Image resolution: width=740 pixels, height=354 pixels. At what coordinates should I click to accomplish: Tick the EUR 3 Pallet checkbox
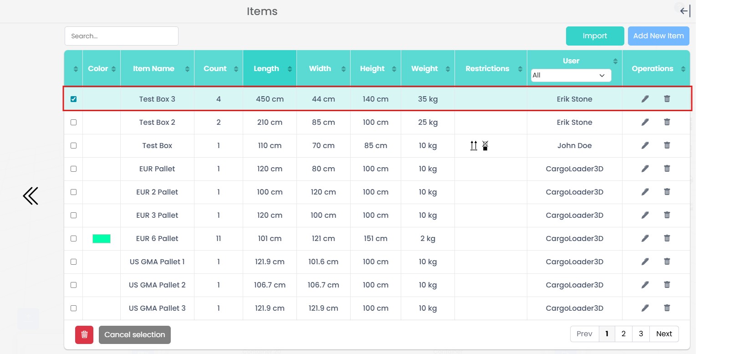(x=73, y=215)
